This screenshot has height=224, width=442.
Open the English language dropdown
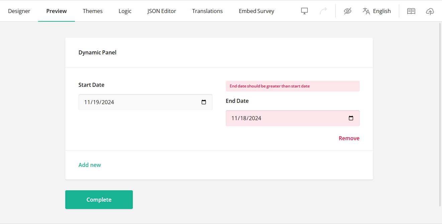(x=382, y=11)
